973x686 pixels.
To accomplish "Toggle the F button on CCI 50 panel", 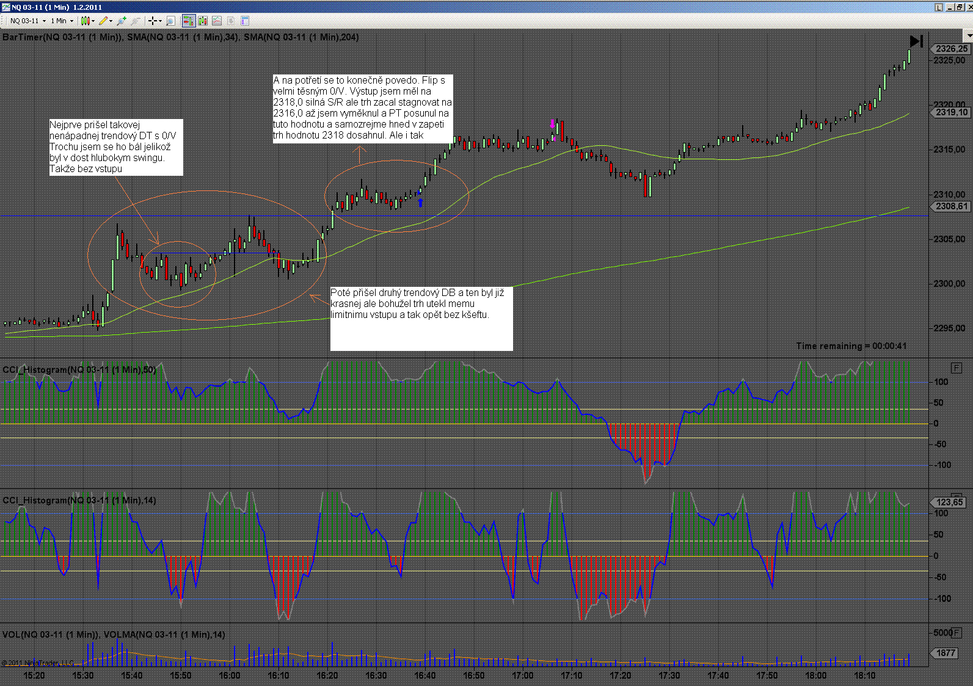I will point(956,367).
